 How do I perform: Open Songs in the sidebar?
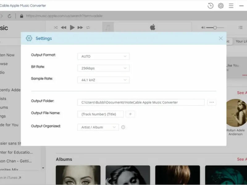click(x=3, y=116)
